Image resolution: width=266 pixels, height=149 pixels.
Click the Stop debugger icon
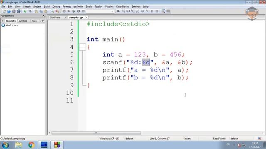(157, 11)
